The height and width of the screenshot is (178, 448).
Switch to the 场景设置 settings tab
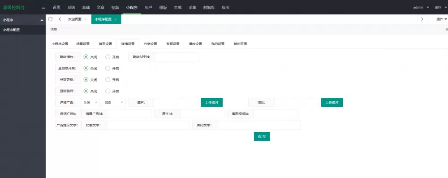(83, 44)
